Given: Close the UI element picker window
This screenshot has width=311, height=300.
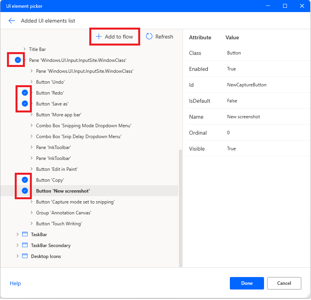Looking at the screenshot, I should (x=302, y=6).
